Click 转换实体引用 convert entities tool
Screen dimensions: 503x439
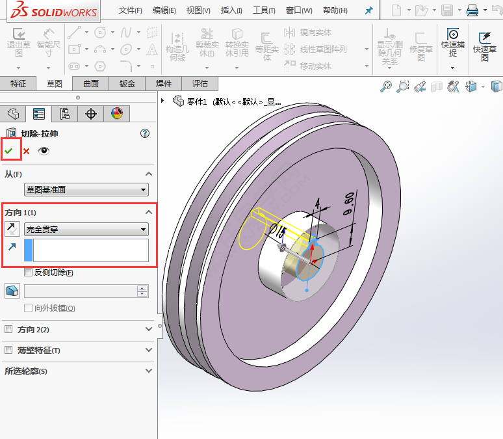[237, 43]
